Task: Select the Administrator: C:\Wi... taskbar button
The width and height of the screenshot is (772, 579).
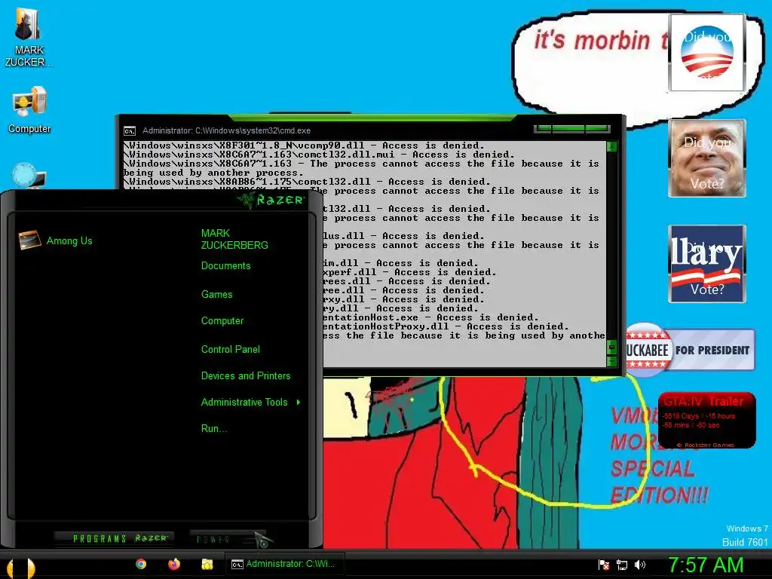Action: [x=284, y=564]
